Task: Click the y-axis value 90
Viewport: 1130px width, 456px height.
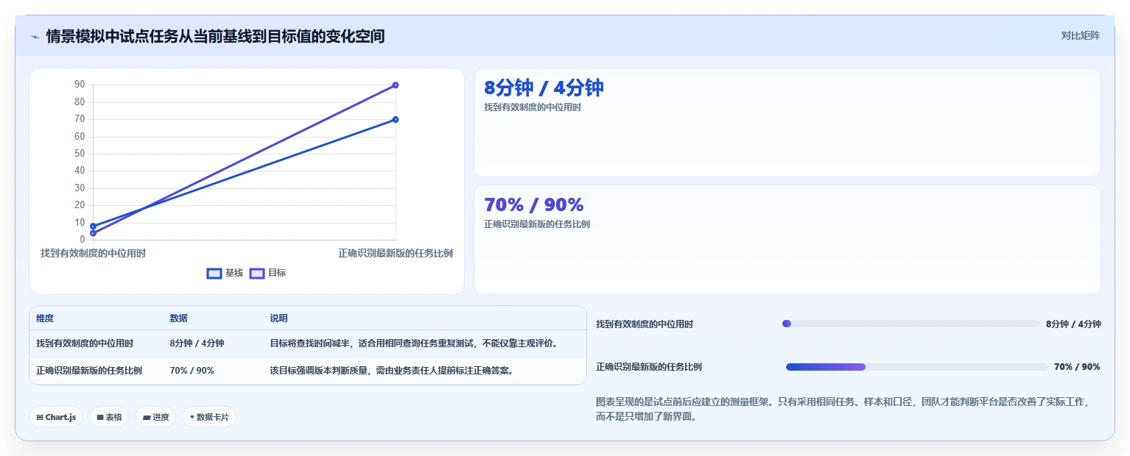Action: [80, 85]
